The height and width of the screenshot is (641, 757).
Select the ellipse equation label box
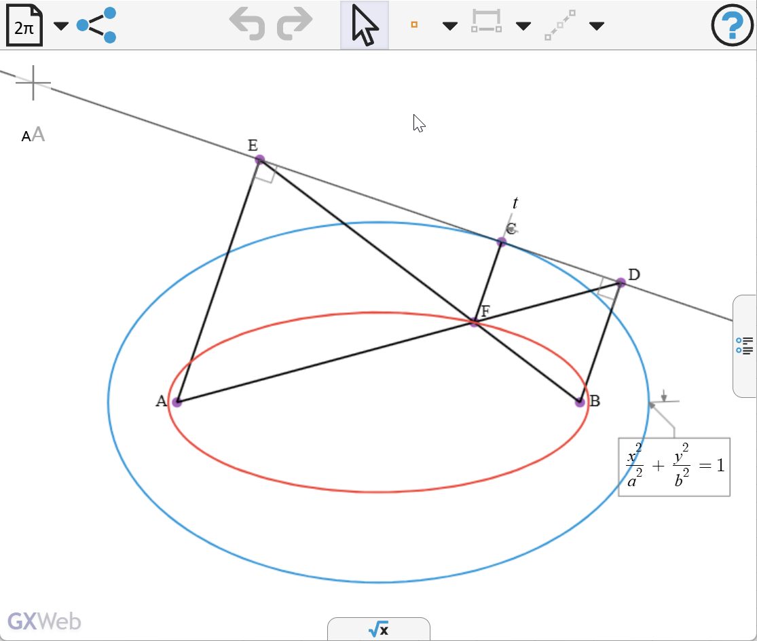[674, 466]
